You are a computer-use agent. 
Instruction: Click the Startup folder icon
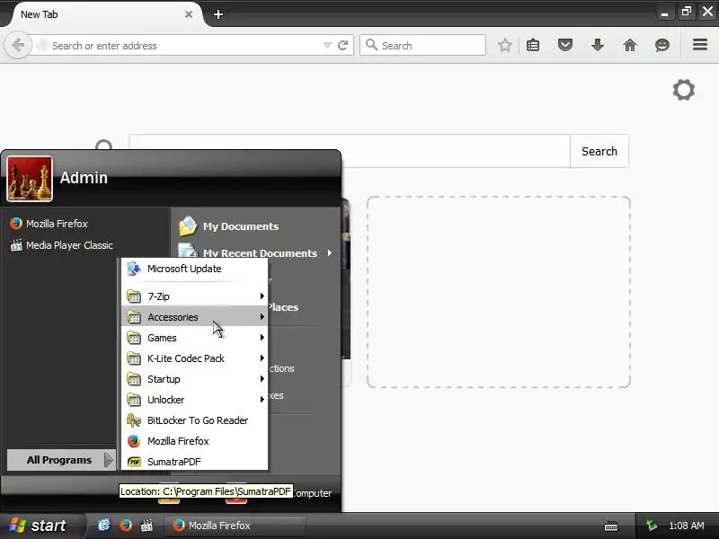tap(134, 379)
